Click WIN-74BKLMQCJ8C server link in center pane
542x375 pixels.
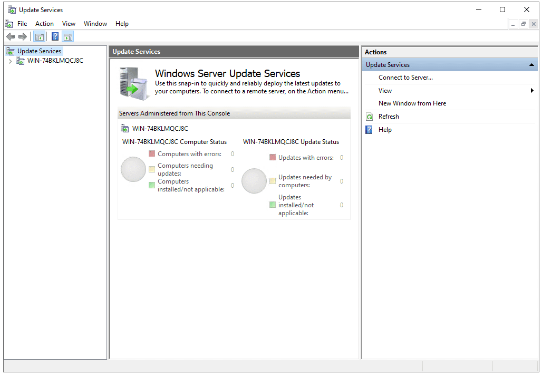pyautogui.click(x=160, y=129)
